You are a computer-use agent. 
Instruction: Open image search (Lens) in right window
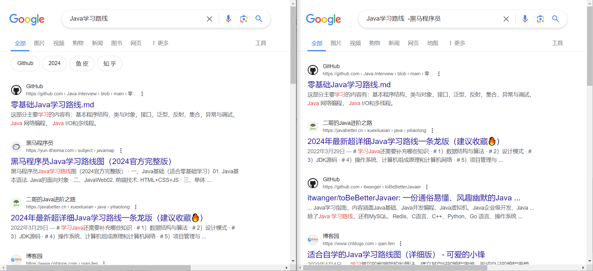click(x=540, y=19)
